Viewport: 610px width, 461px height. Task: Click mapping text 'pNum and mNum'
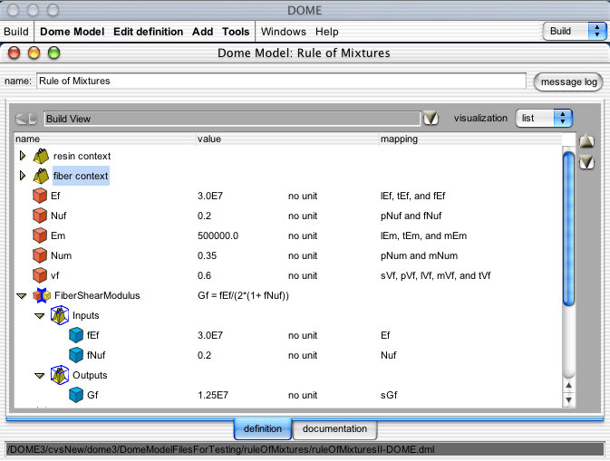click(x=419, y=255)
